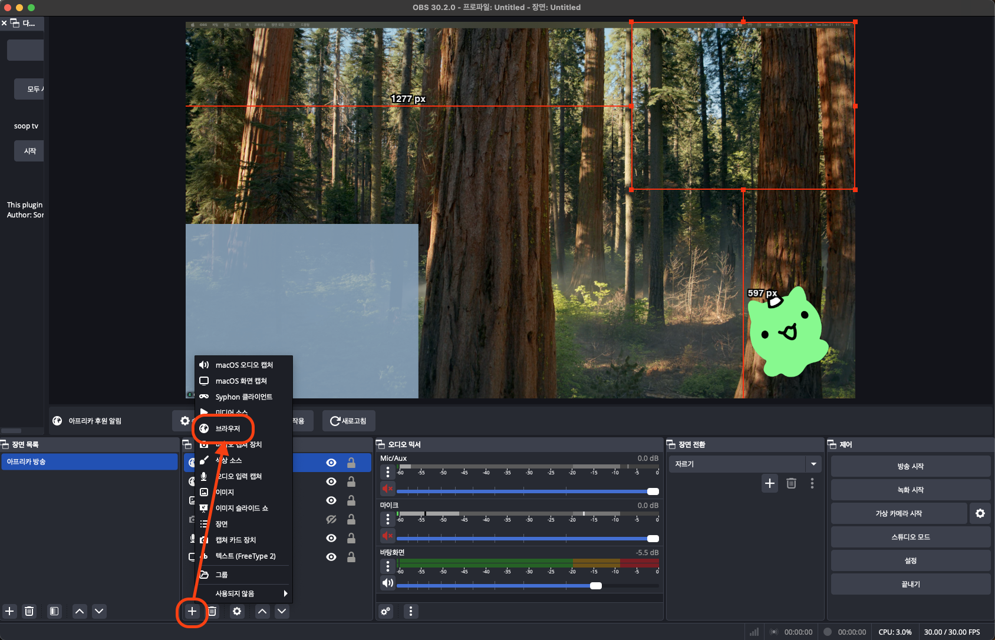Lock the selected source row padlock
Viewport: 995px width, 640px height.
351,463
